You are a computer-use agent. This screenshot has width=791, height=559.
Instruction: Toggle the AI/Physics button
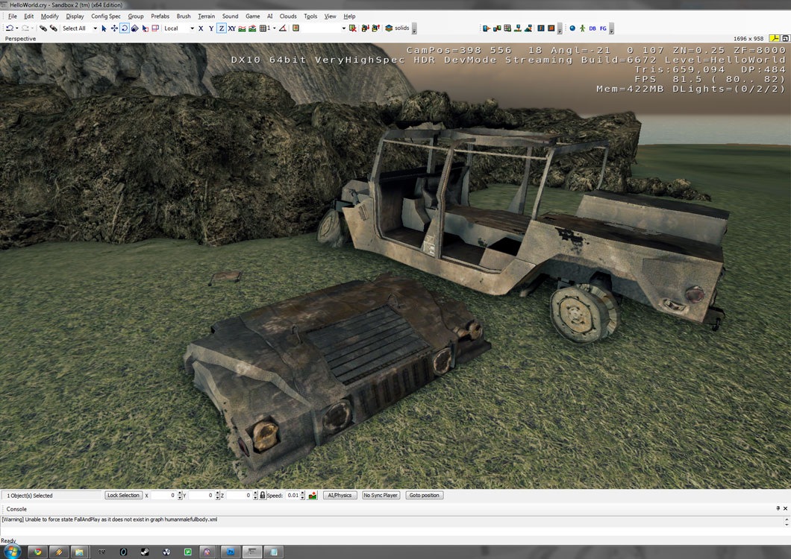point(340,496)
